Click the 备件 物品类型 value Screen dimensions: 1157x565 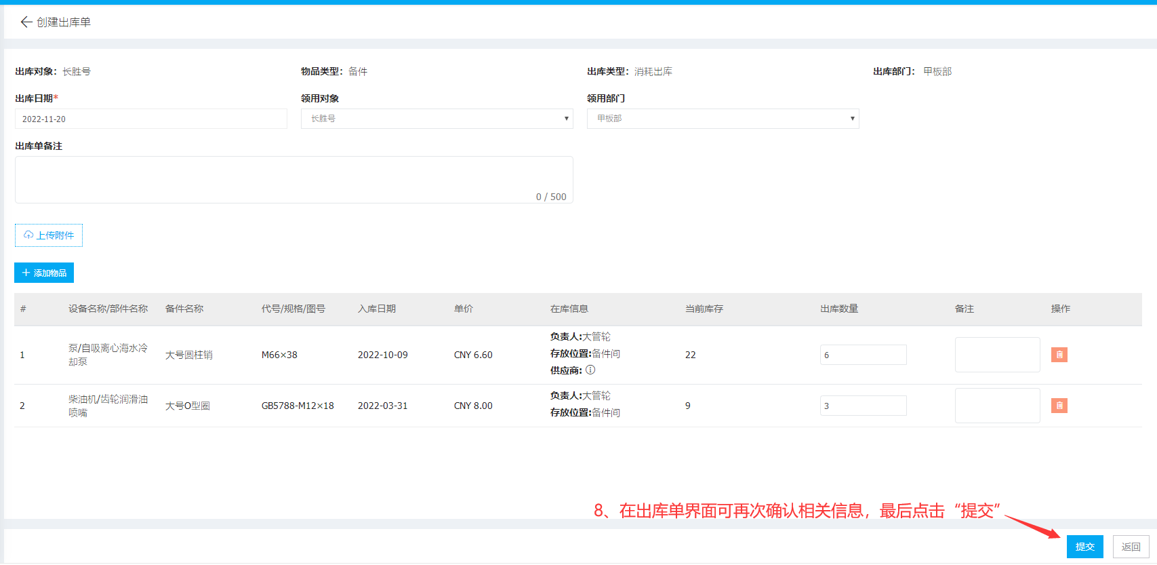point(358,71)
